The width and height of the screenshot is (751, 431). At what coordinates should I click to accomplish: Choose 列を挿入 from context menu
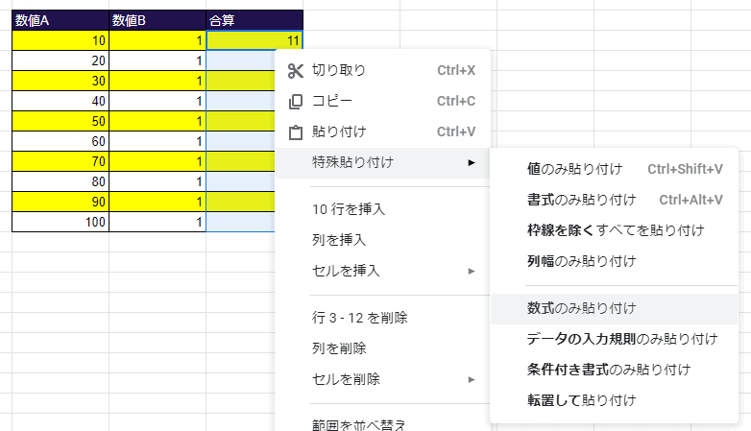[x=339, y=240]
